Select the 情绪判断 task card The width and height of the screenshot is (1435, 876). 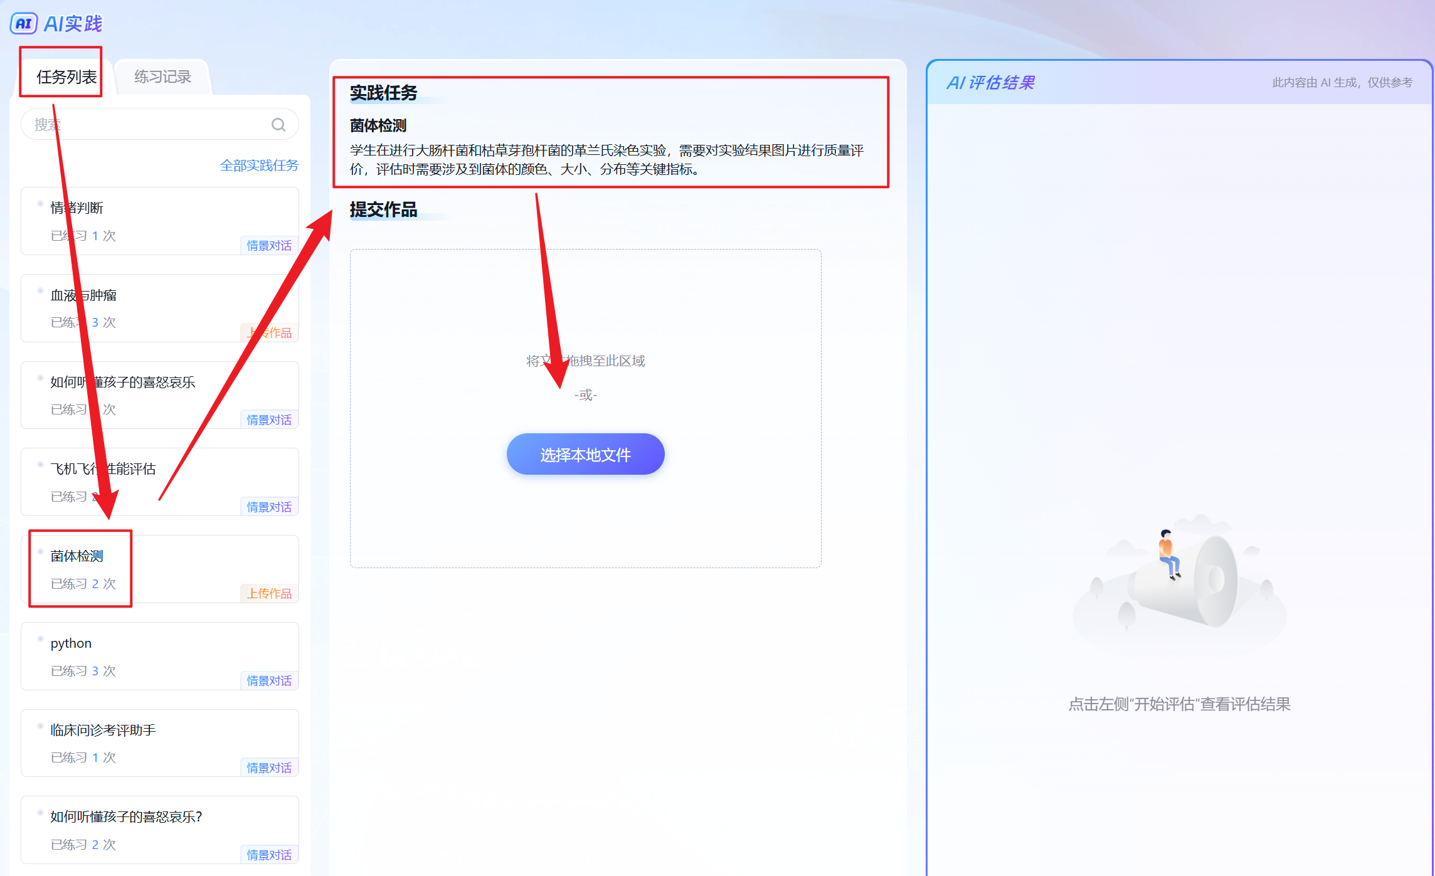click(x=159, y=221)
